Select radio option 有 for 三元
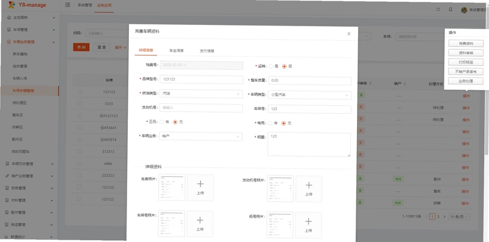 (x=161, y=122)
